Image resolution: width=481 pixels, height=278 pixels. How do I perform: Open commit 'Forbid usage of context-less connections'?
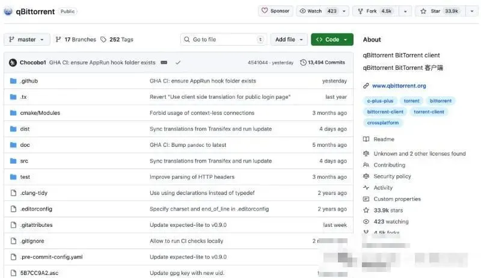coord(202,113)
